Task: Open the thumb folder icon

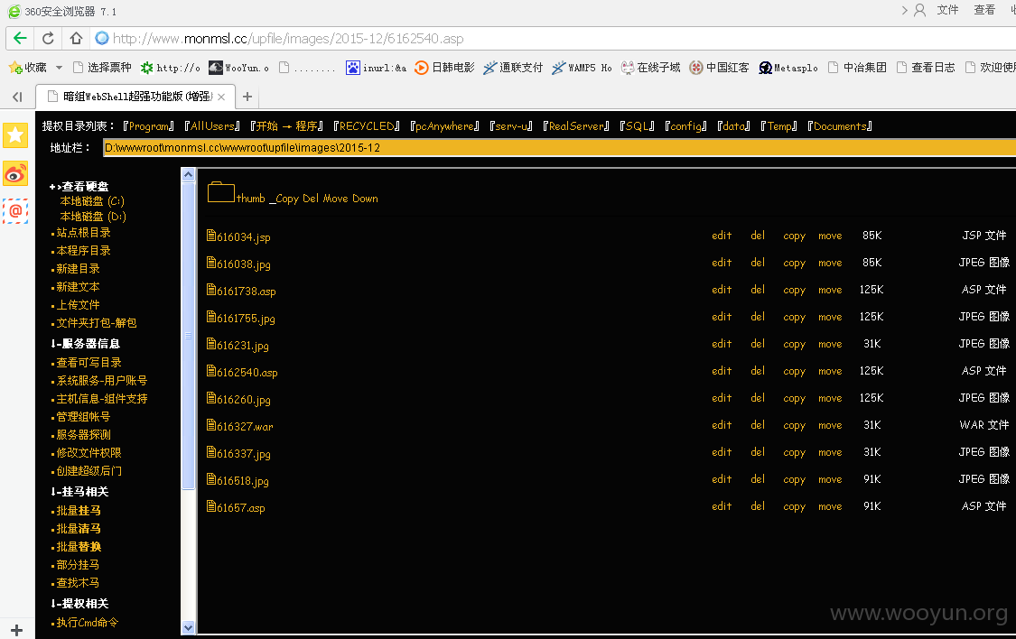Action: (221, 192)
